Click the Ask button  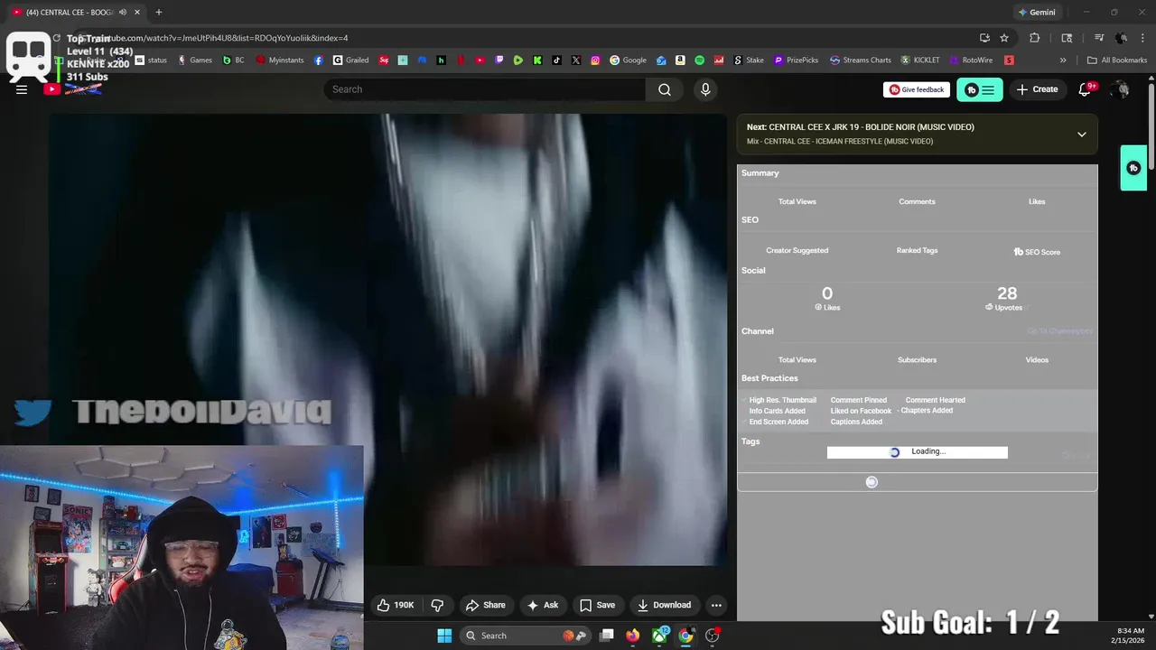[x=543, y=605]
